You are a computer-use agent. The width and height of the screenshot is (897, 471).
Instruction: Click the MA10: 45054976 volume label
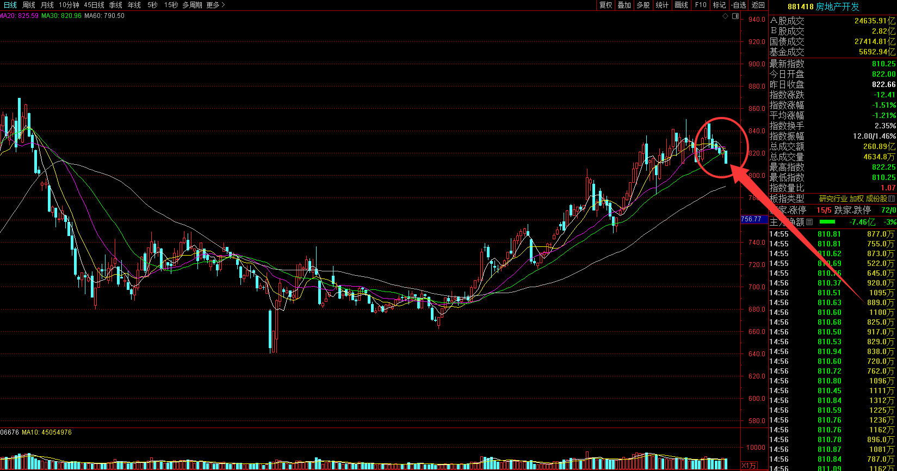tap(47, 432)
